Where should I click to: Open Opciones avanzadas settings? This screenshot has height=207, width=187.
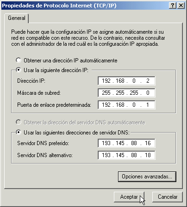tap(147, 177)
